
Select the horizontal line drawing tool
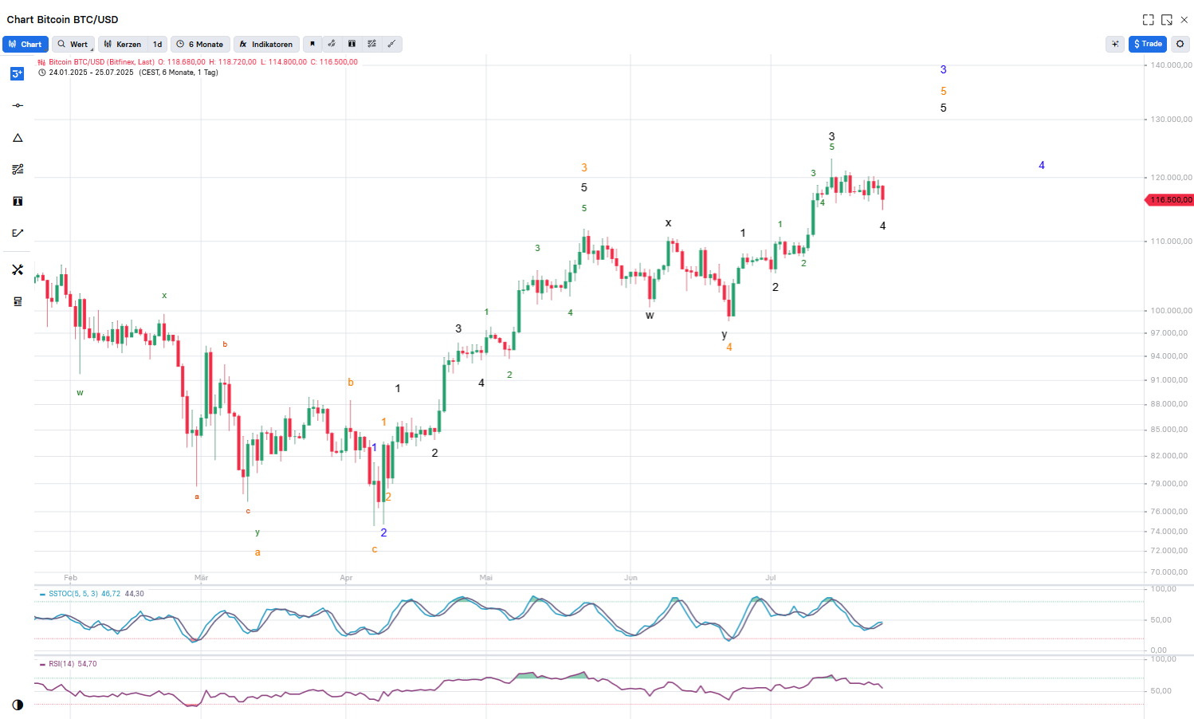pos(18,105)
